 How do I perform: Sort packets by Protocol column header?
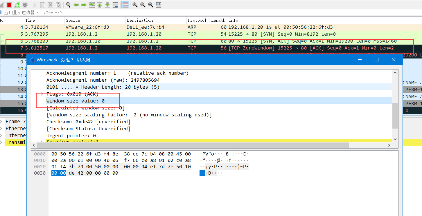tap(197, 20)
